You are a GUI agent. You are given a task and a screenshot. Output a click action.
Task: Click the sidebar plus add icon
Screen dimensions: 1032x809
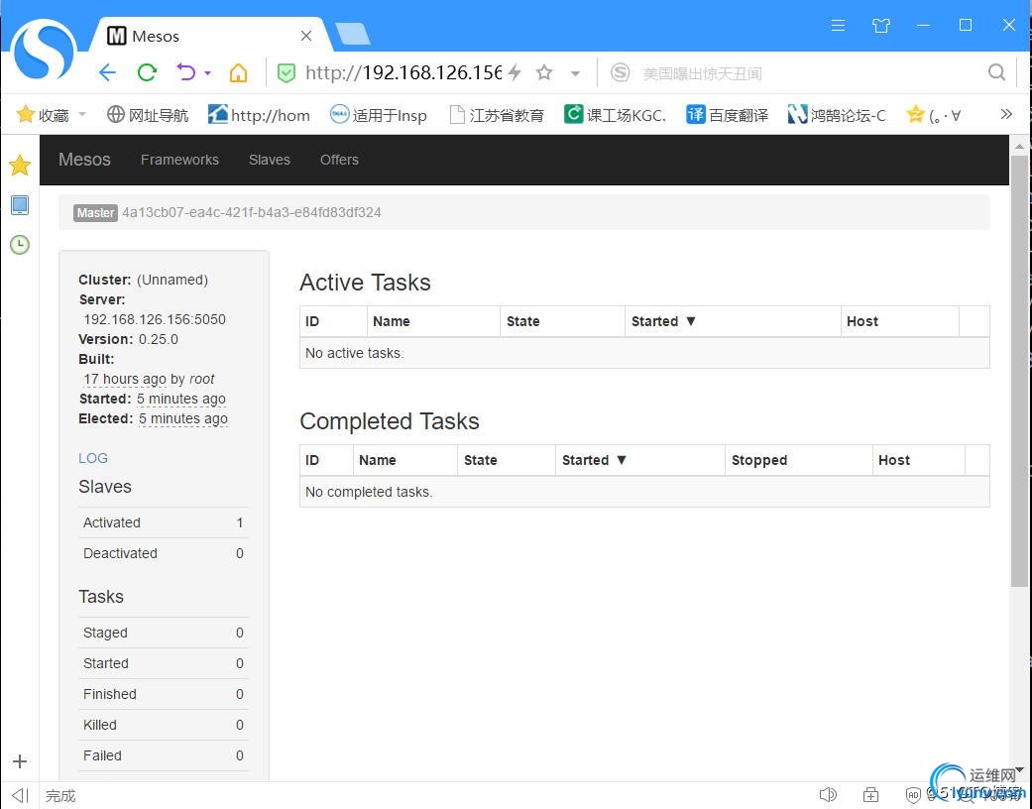pos(20,761)
